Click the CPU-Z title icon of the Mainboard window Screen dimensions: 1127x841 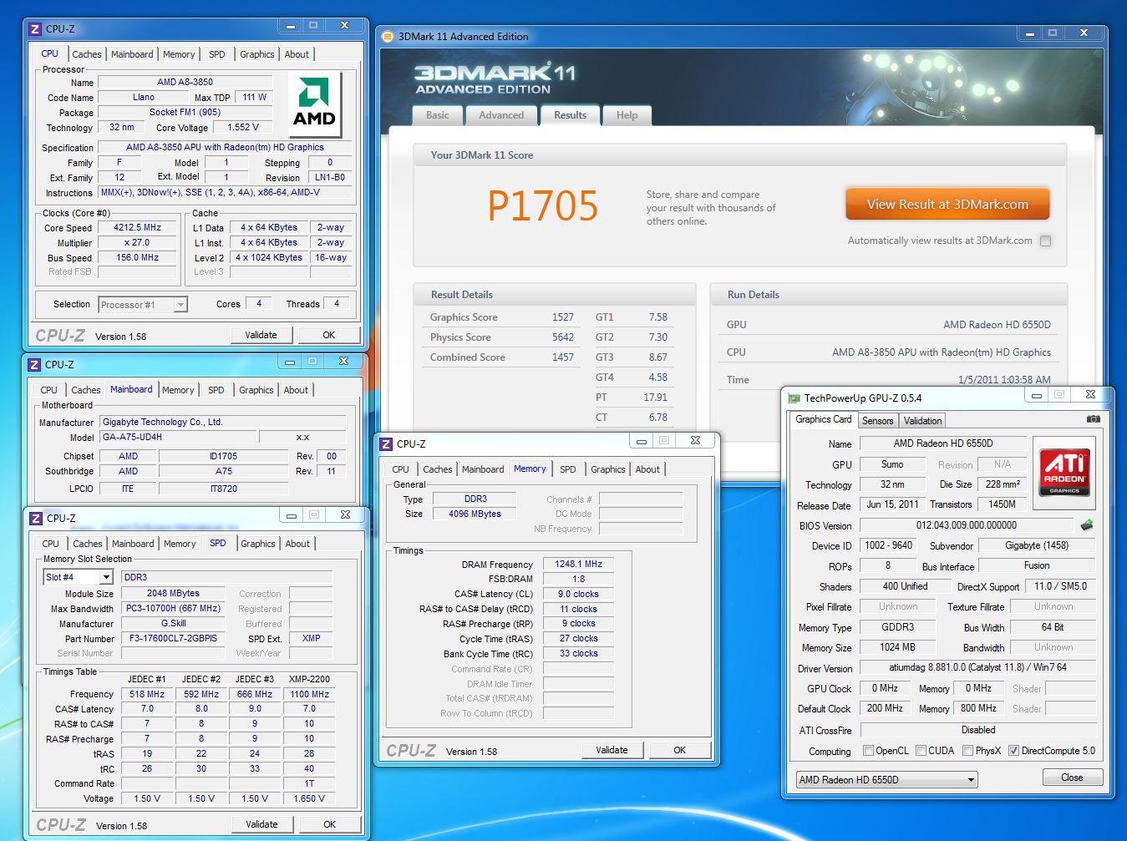[x=34, y=364]
